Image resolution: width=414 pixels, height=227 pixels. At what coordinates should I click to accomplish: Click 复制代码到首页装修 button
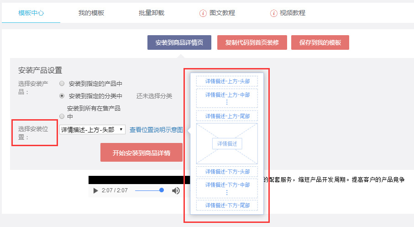coord(252,42)
